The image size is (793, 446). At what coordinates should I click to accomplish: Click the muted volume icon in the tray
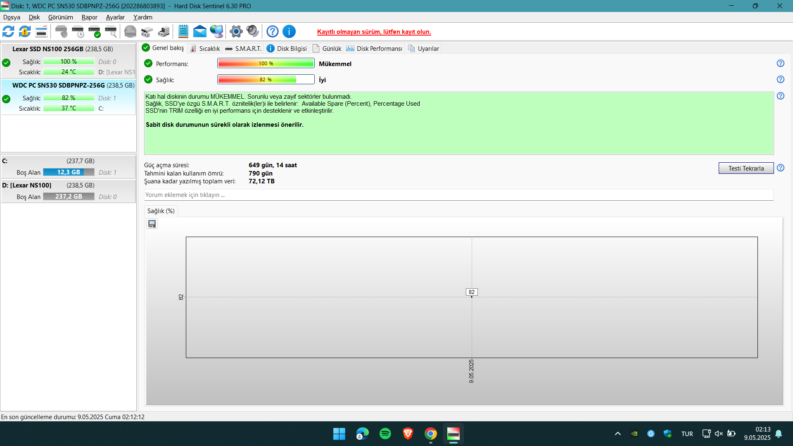pos(719,434)
